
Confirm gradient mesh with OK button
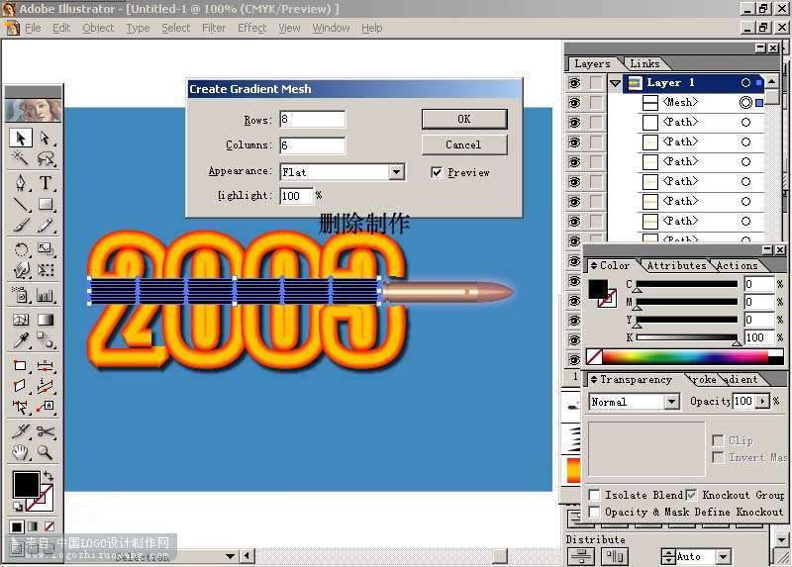[x=464, y=119]
